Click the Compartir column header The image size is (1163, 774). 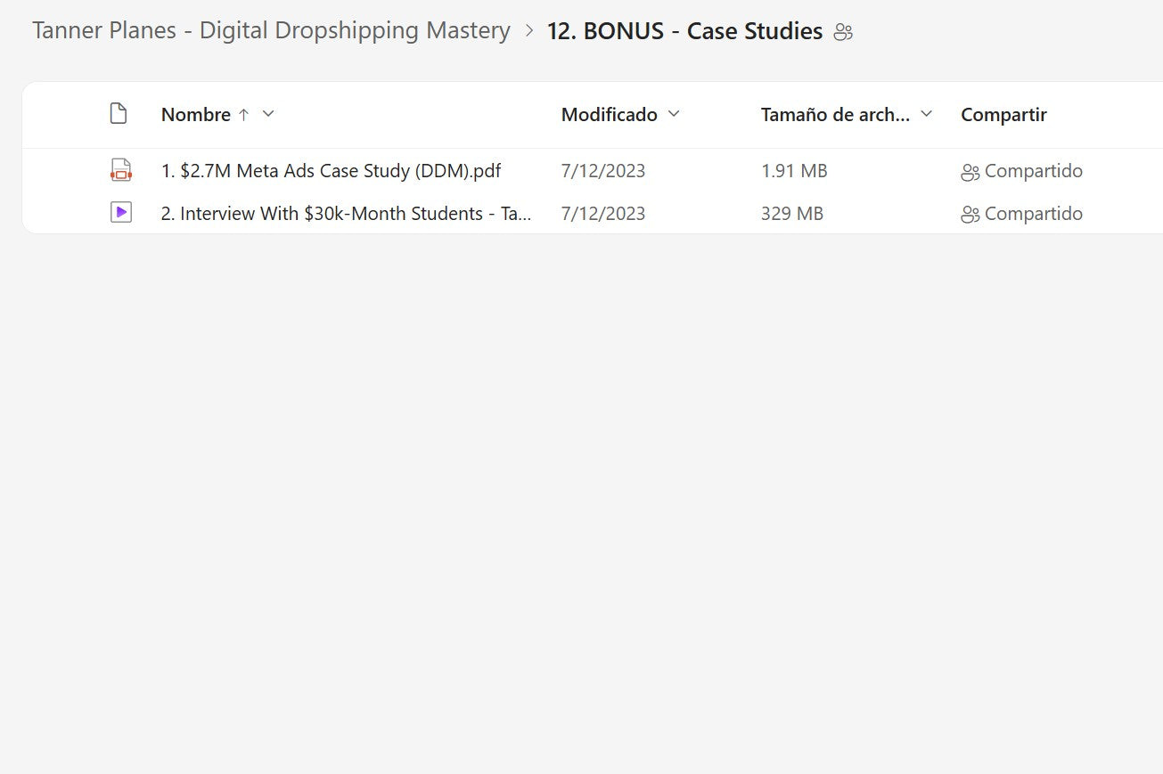pyautogui.click(x=1003, y=115)
